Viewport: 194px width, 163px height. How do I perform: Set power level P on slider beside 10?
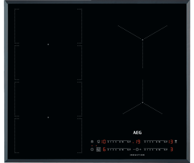130,142
